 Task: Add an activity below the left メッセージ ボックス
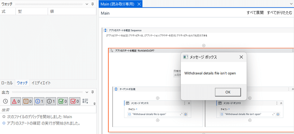pos(158,120)
